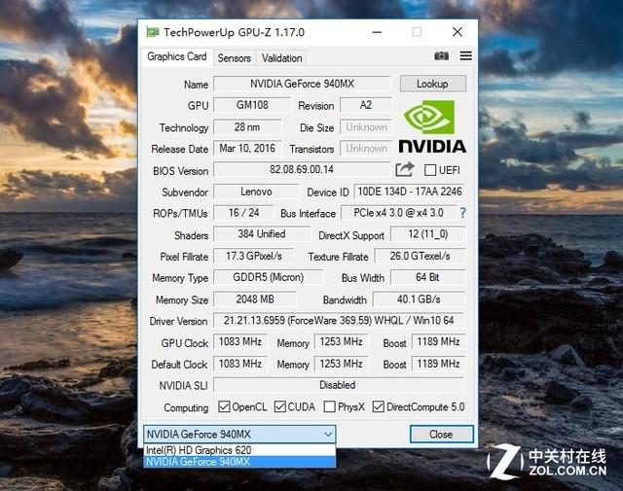Click the Close button
The width and height of the screenshot is (623, 491).
coord(441,435)
